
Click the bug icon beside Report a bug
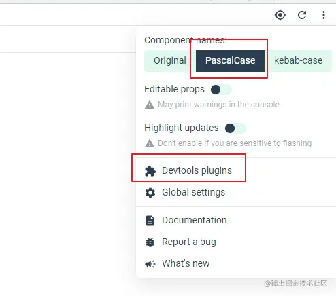(150, 242)
